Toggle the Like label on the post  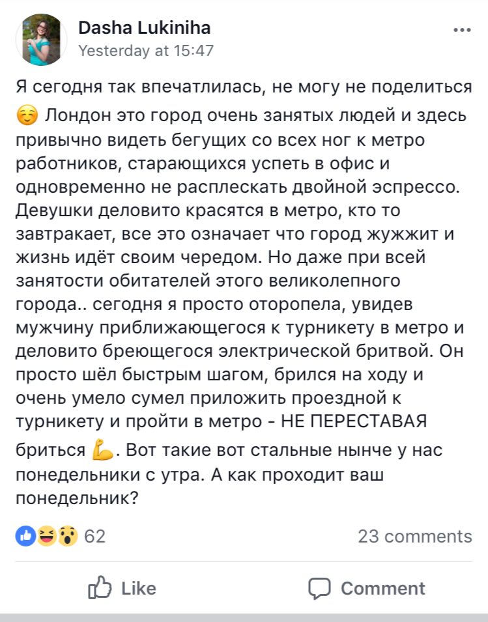(138, 588)
